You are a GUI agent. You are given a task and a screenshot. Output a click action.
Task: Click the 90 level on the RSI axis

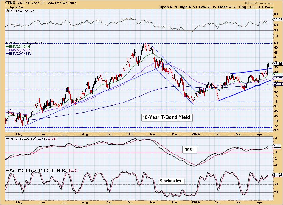(275, 14)
